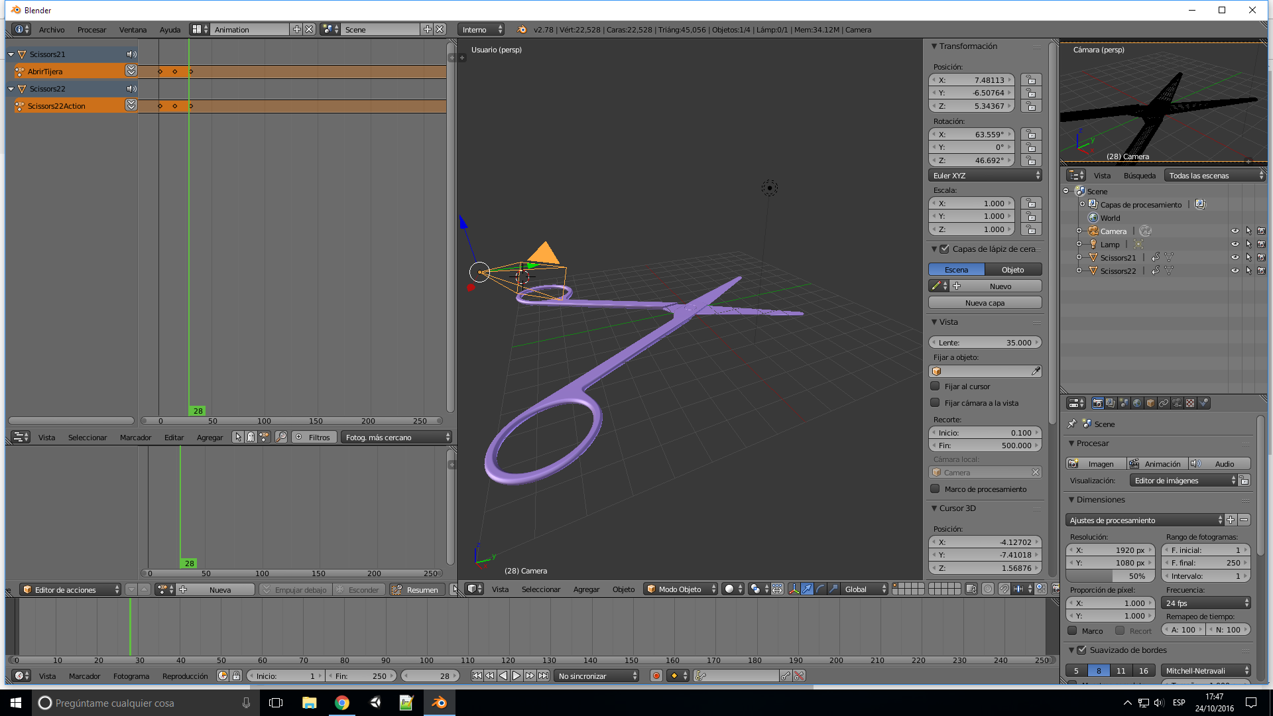The width and height of the screenshot is (1273, 716).
Task: Enable Marco de procesamiento checkbox
Action: tap(935, 489)
